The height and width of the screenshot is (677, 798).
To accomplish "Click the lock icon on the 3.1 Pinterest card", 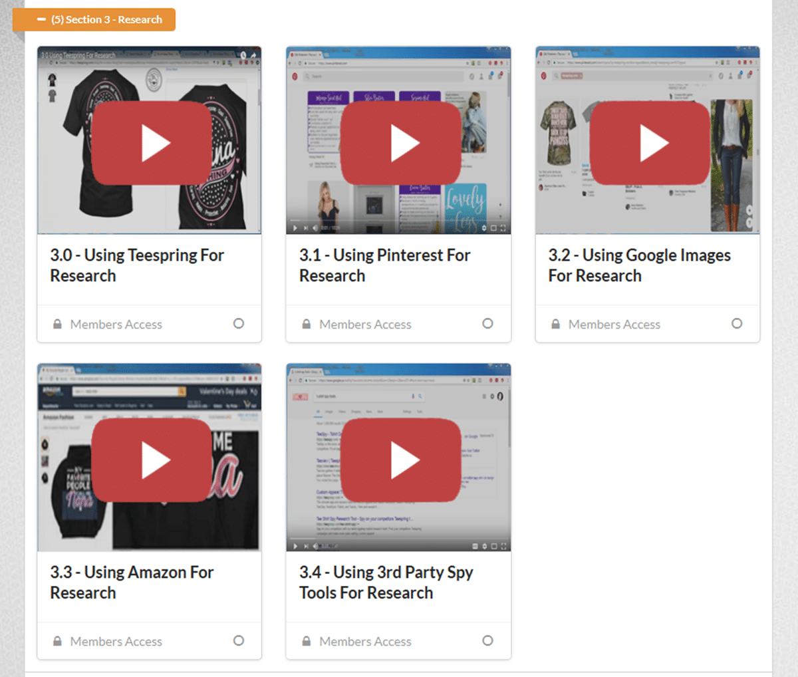I will click(x=306, y=325).
